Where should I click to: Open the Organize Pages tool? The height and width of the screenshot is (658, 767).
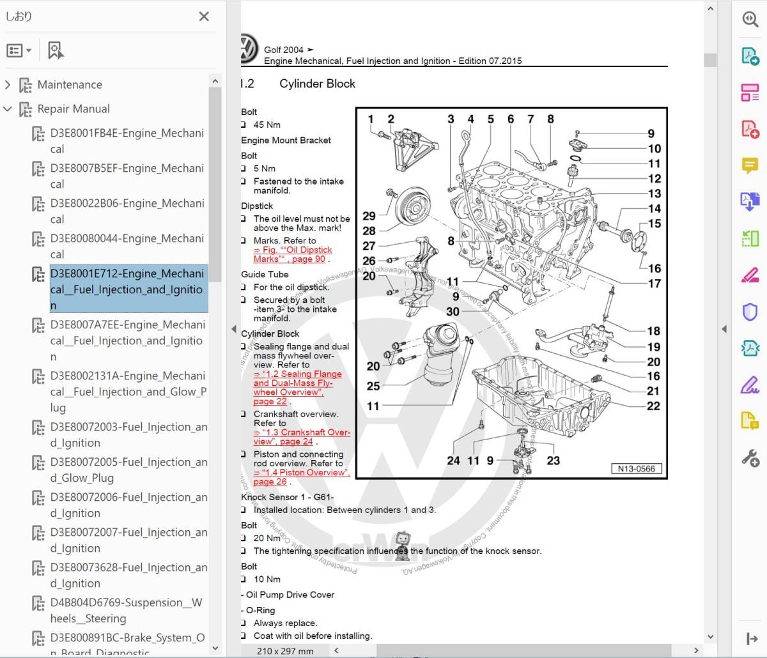point(750,93)
